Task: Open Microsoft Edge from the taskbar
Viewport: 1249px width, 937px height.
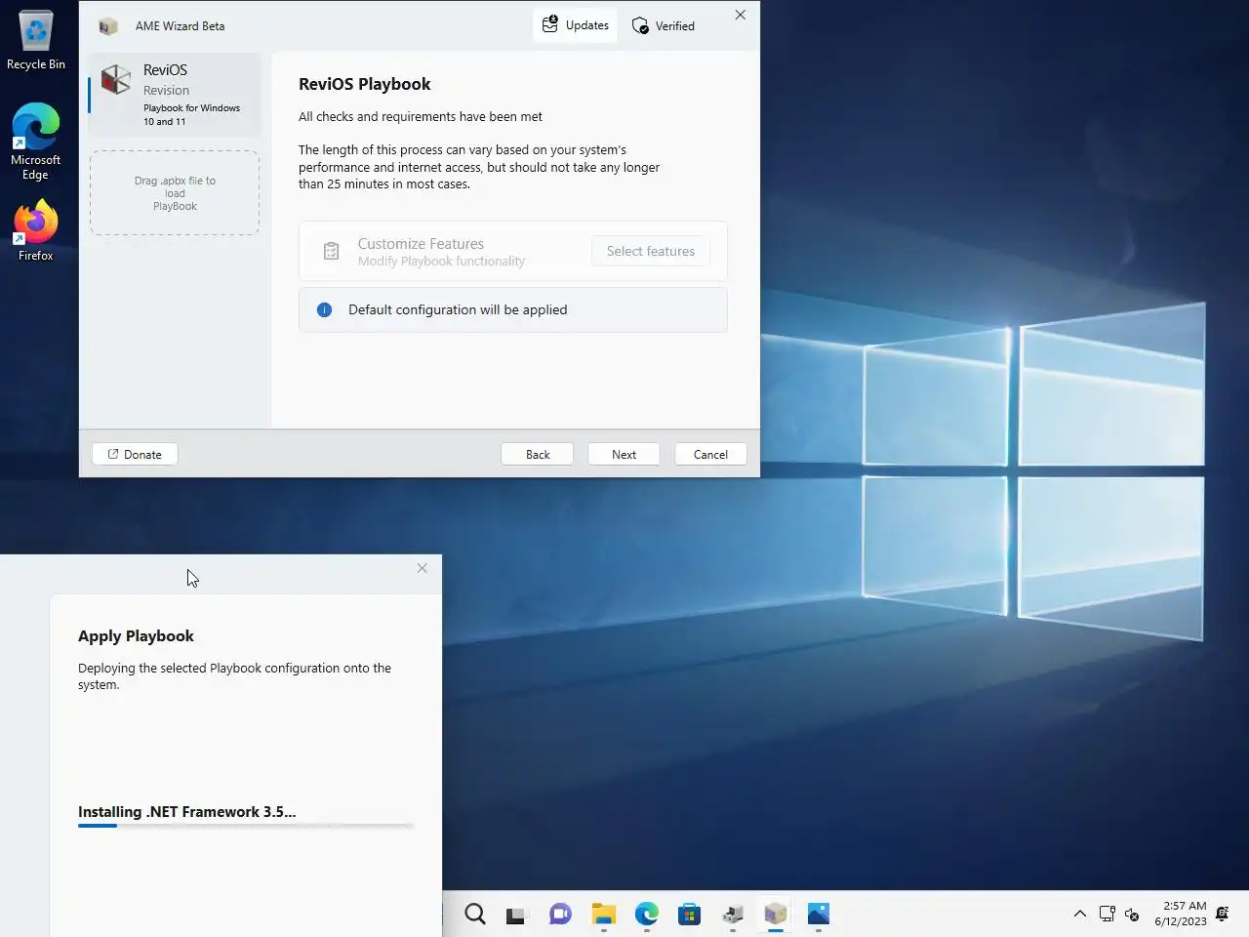Action: point(647,914)
